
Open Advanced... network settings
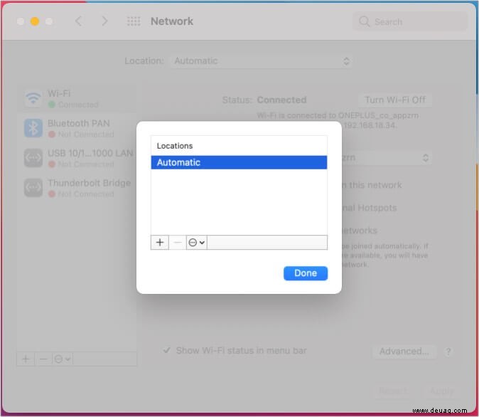tap(404, 352)
